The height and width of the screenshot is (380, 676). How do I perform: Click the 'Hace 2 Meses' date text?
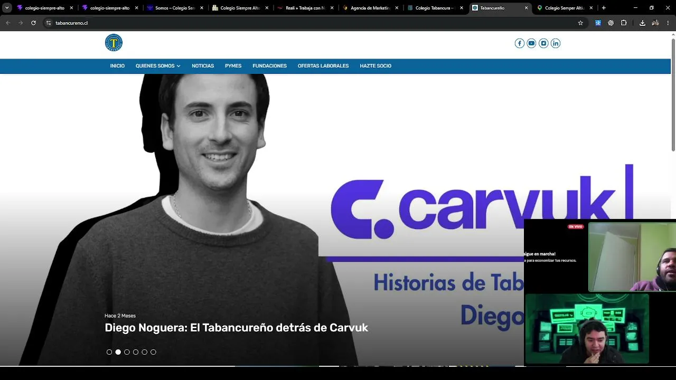tap(120, 316)
